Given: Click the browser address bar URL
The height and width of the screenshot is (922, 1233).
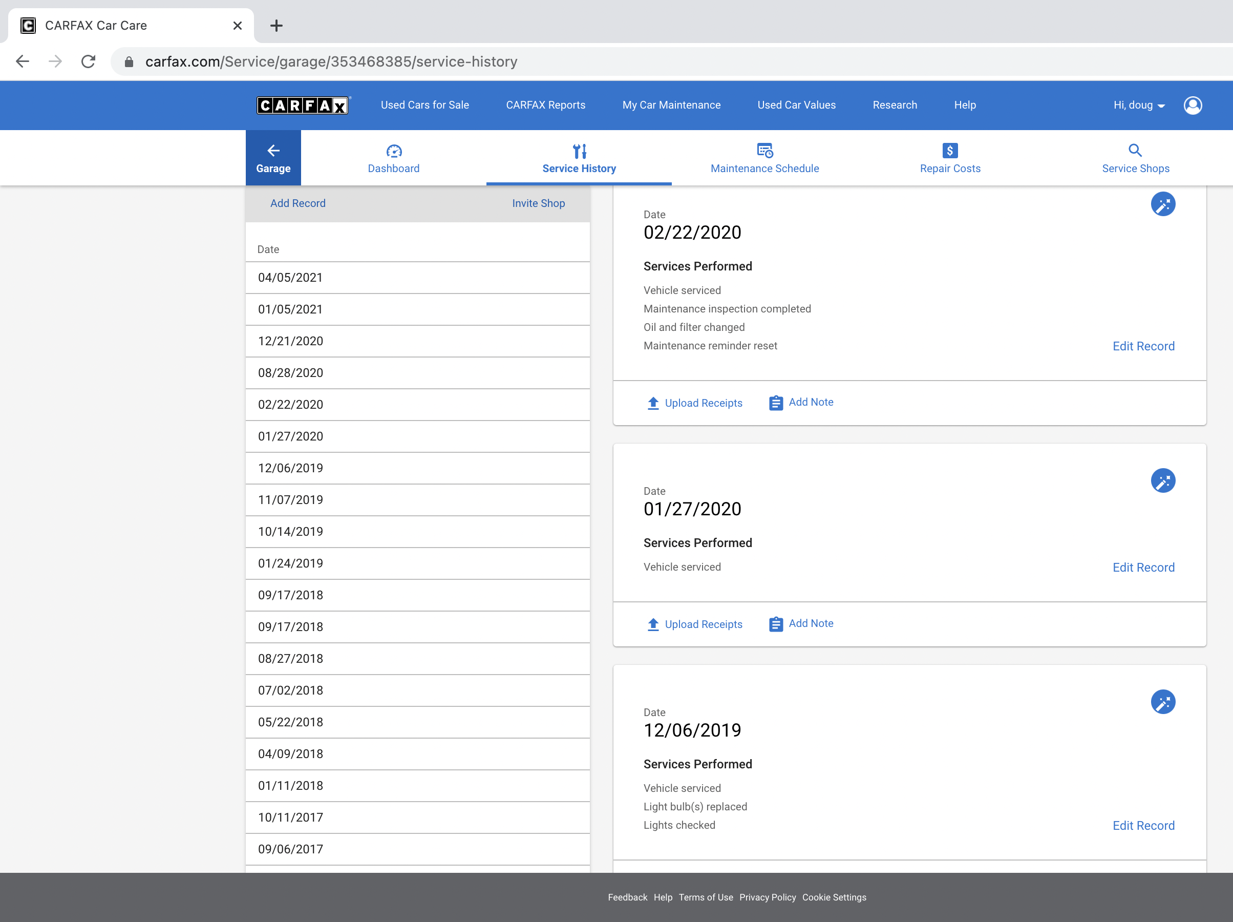Looking at the screenshot, I should point(331,61).
